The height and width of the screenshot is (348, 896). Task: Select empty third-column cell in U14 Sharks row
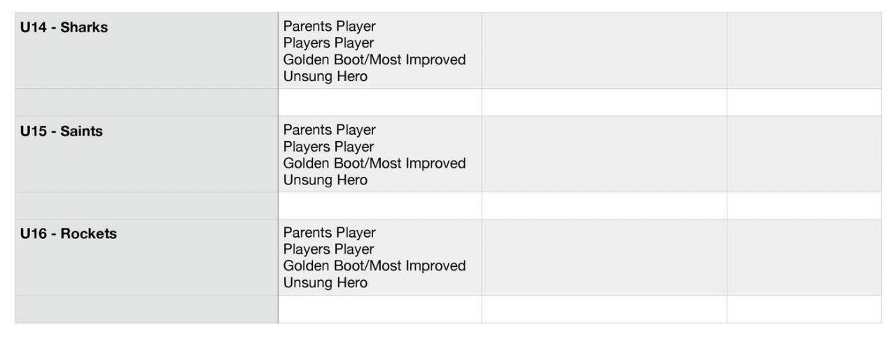click(604, 51)
